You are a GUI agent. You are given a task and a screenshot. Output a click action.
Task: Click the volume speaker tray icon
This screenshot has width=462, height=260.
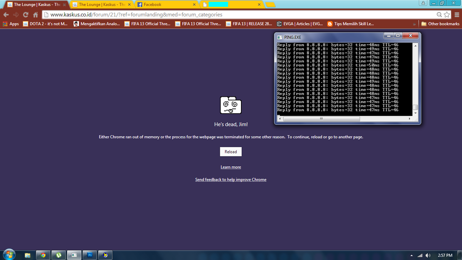pyautogui.click(x=428, y=256)
